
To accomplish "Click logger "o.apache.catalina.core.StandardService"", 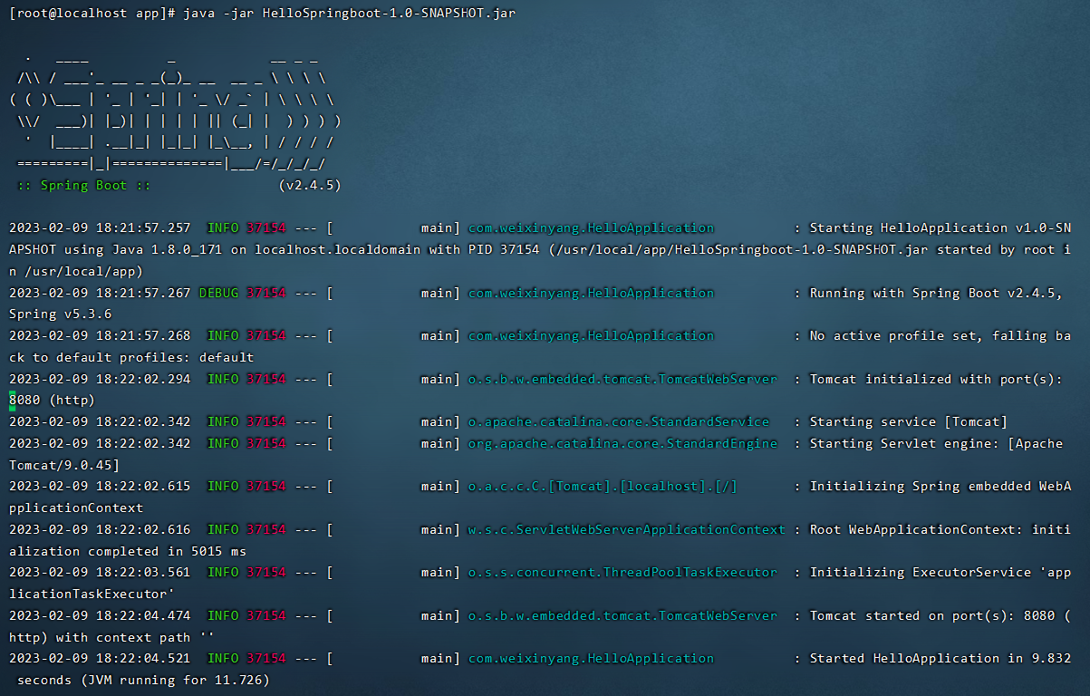I will point(618,421).
